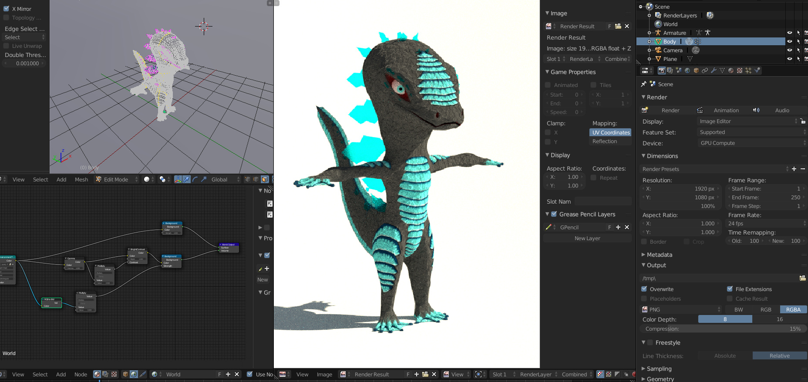Screen dimensions: 808x382
Task: Collapse the Dimensions panel
Action: pos(662,156)
